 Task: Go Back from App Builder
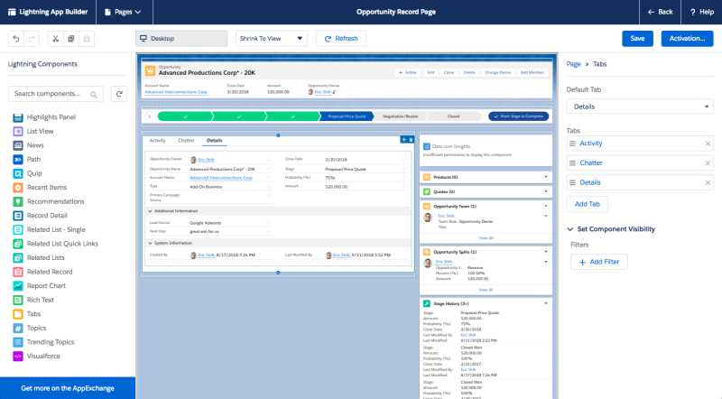pyautogui.click(x=660, y=12)
